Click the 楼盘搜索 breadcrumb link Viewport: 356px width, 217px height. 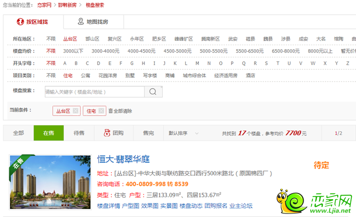tap(95, 5)
